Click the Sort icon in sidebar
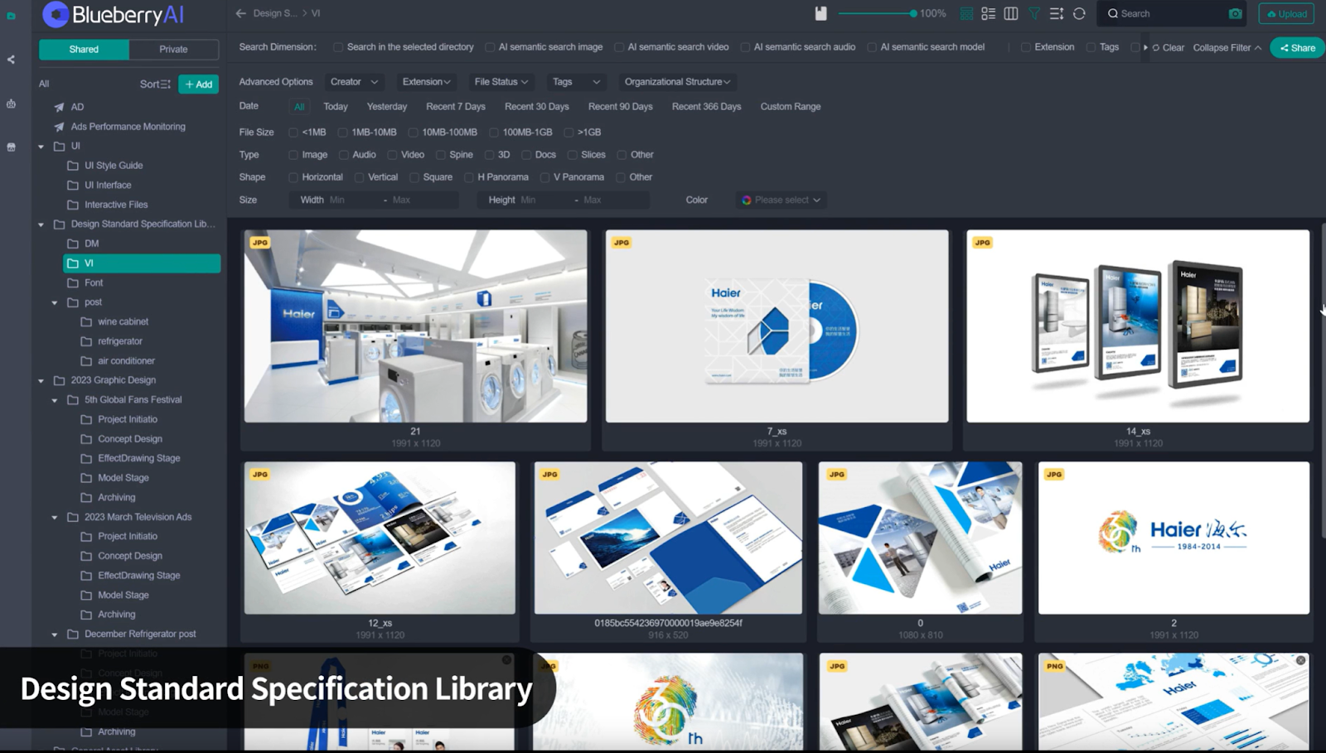1326x753 pixels. pyautogui.click(x=166, y=84)
